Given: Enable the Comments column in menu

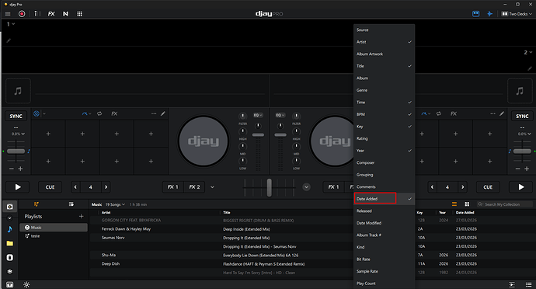Looking at the screenshot, I should click(385, 186).
